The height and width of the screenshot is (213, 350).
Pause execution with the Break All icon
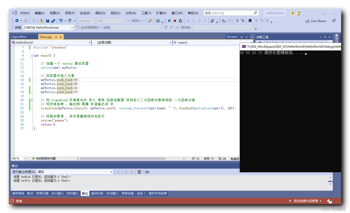tap(169, 21)
